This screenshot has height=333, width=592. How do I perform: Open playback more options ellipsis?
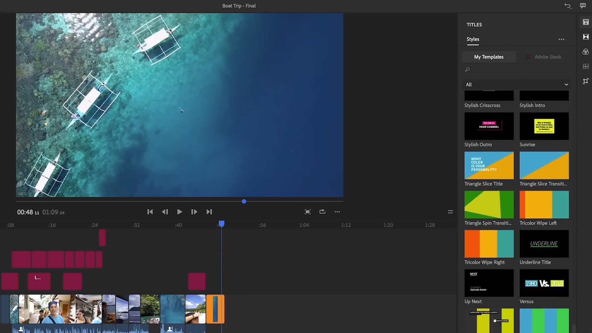coord(337,212)
